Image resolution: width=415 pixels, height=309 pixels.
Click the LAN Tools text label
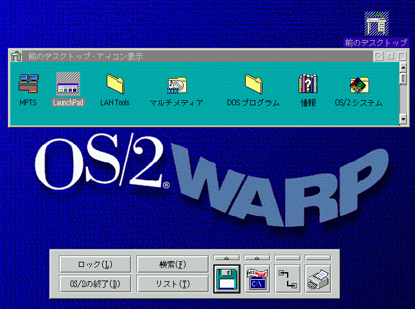pyautogui.click(x=115, y=103)
